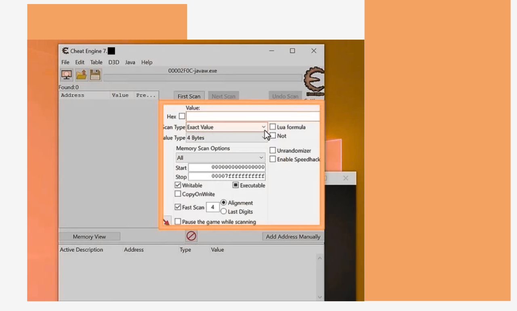This screenshot has width=517, height=311.
Task: Check the Not checkbox
Action: point(273,135)
